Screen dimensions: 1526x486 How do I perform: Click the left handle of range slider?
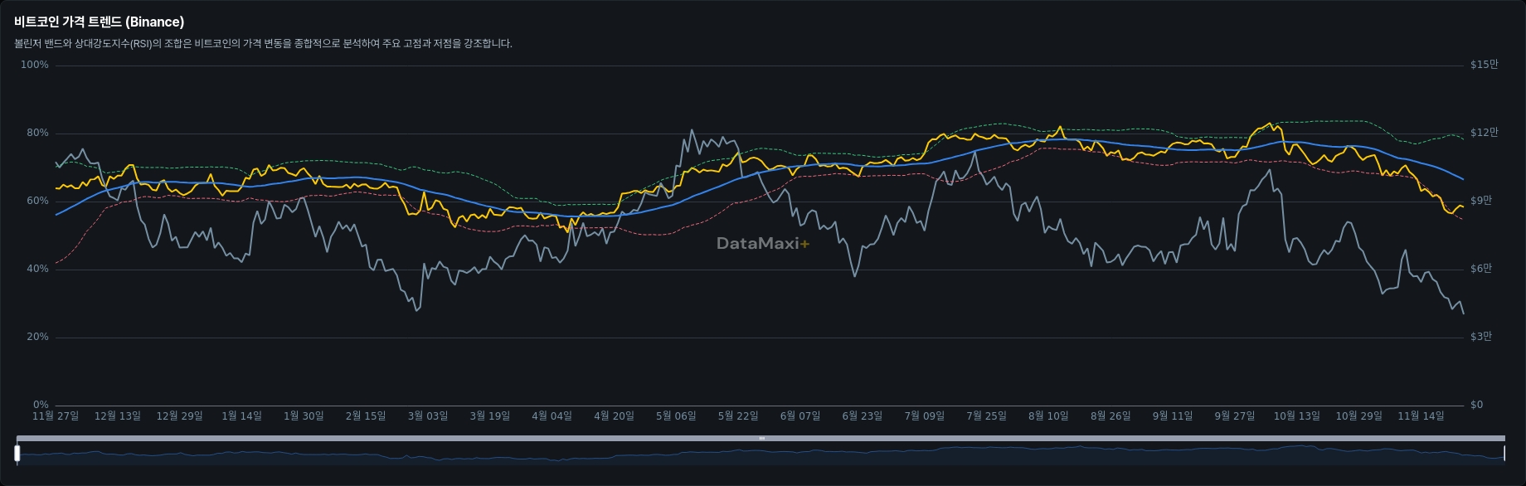click(17, 453)
